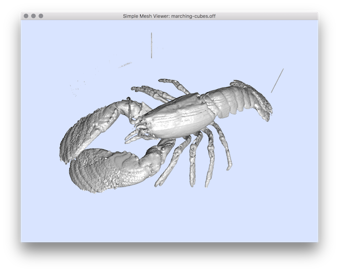Minimize the mesh viewer window
This screenshot has width=339, height=272.
pyautogui.click(x=34, y=16)
